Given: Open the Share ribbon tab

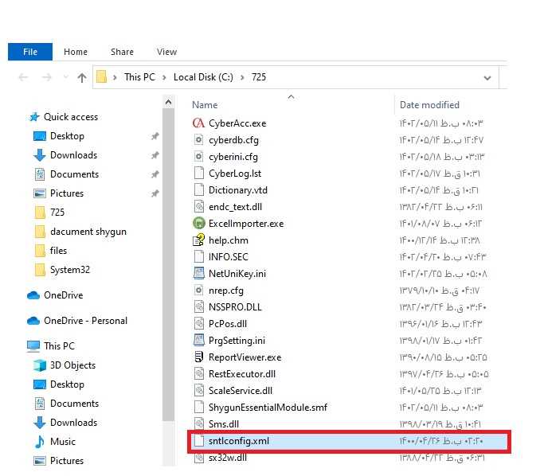Looking at the screenshot, I should [122, 52].
